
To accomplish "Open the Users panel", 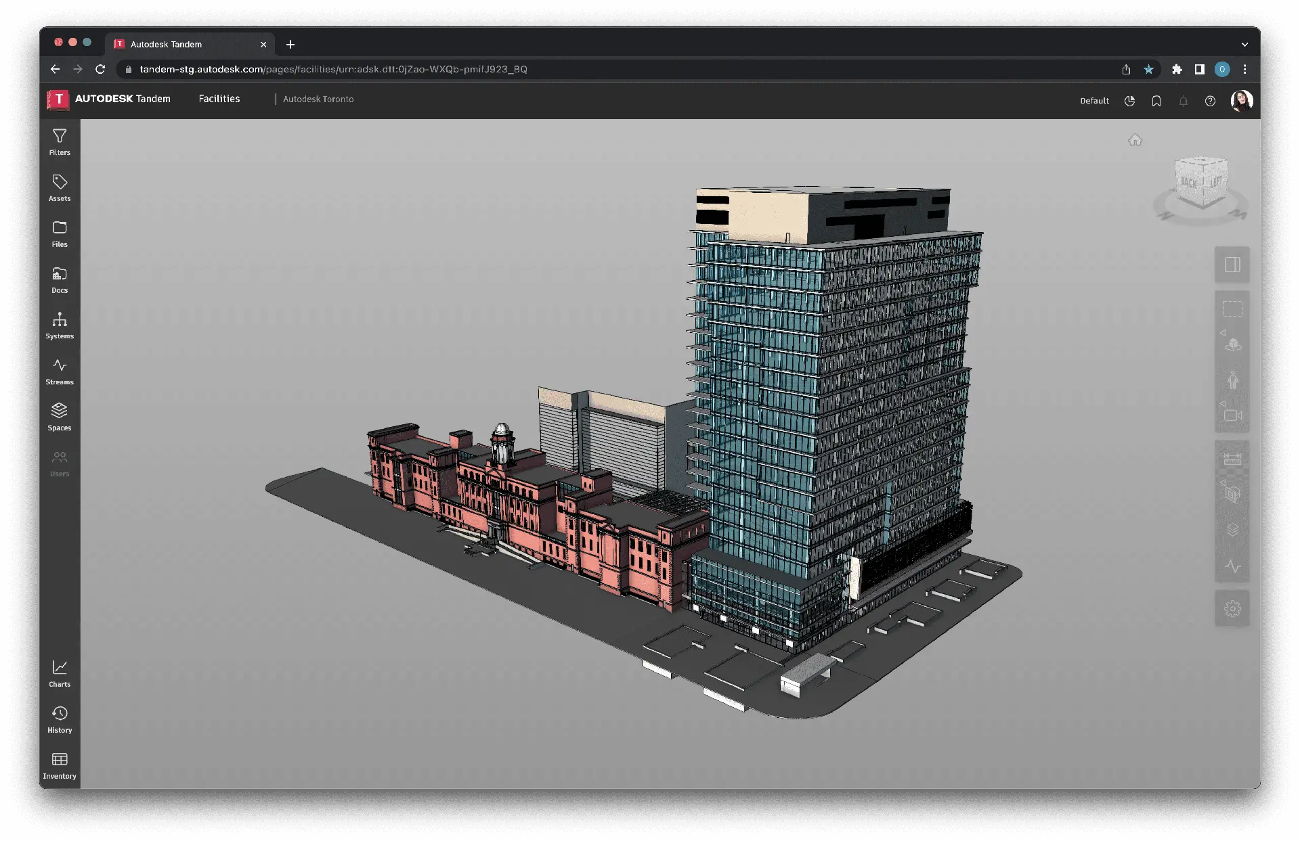I will tap(60, 463).
